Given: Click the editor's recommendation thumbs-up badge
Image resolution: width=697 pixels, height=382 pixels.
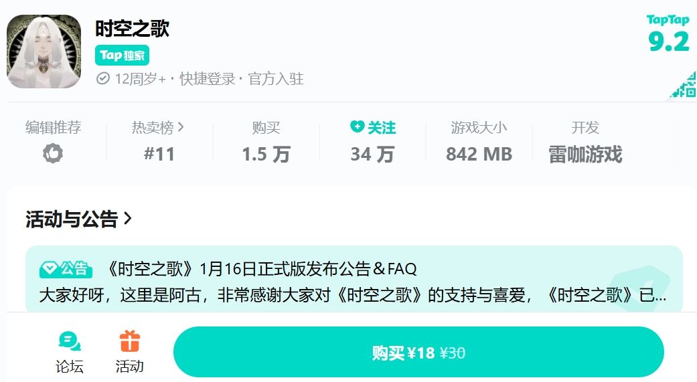Looking at the screenshot, I should click(x=53, y=153).
